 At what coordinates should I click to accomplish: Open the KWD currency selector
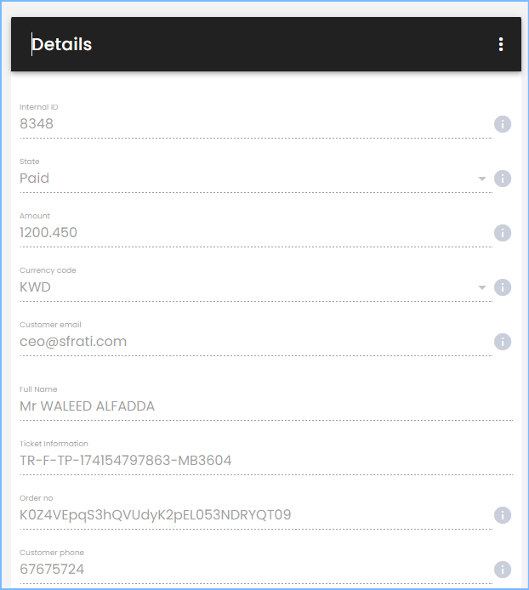(x=256, y=287)
